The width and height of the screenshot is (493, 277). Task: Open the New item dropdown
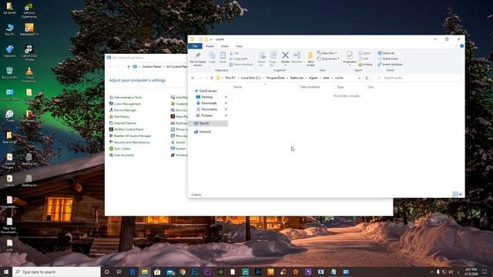[327, 53]
